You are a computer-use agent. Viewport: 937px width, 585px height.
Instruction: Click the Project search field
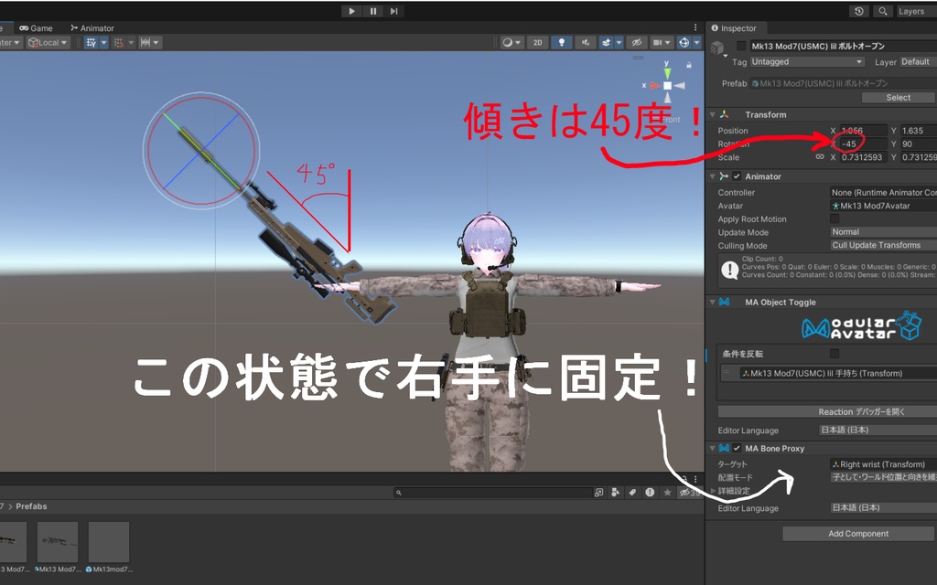493,493
